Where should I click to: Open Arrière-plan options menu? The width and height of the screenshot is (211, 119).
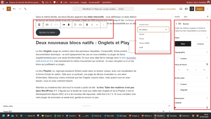(x=207, y=78)
